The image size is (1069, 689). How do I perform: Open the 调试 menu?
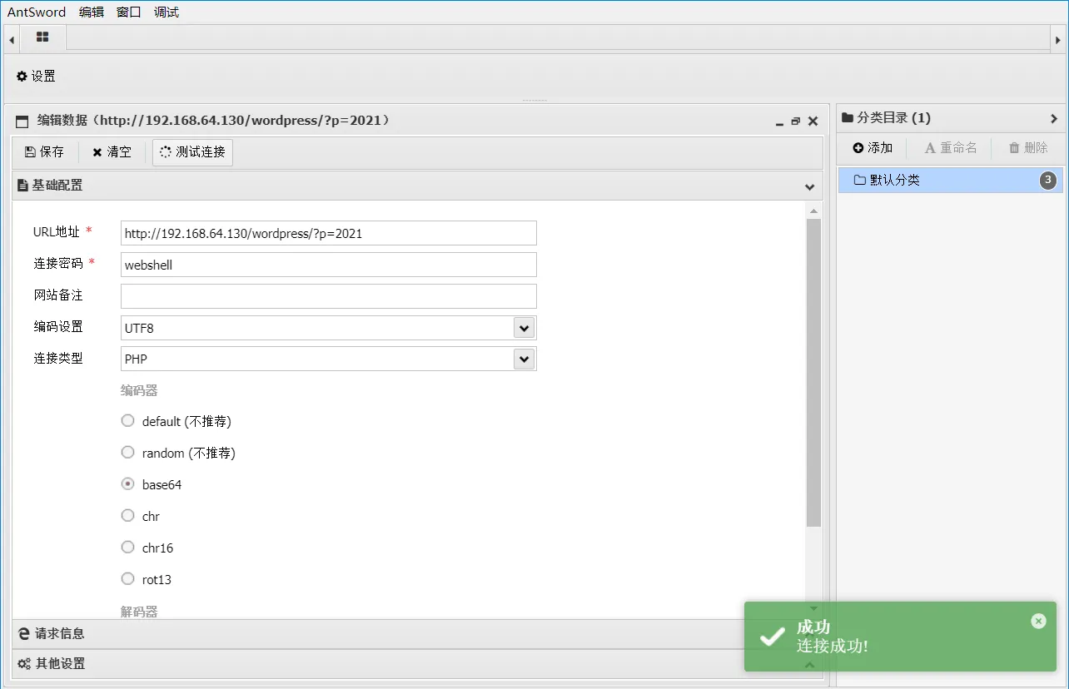[x=167, y=12]
